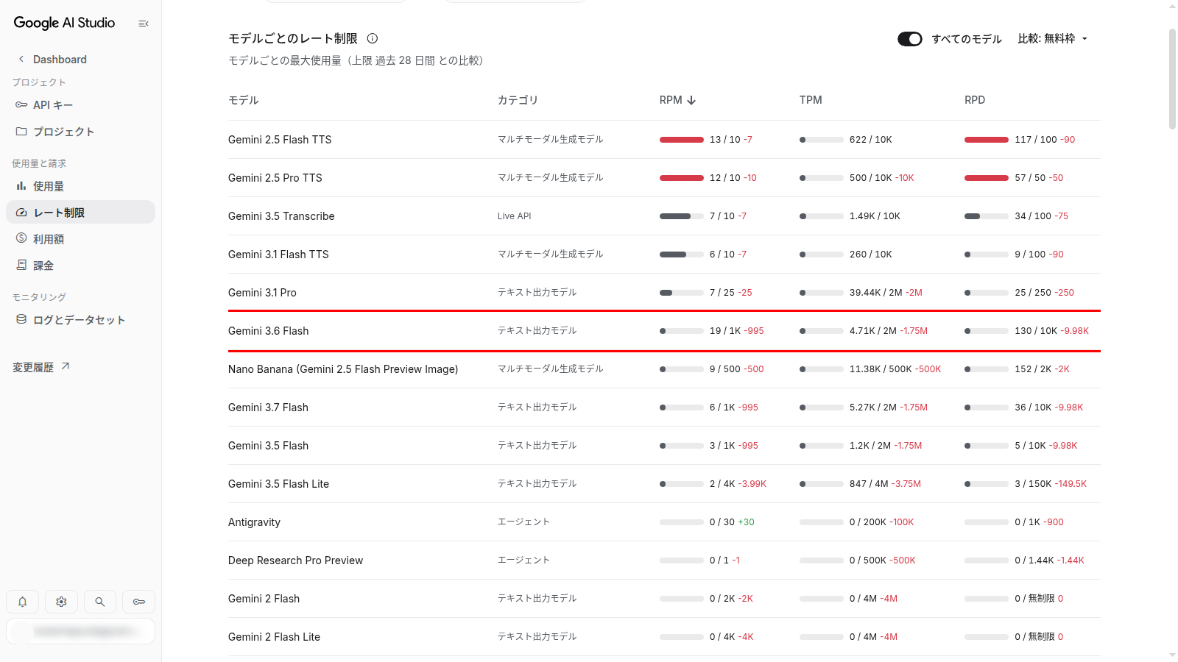Open settings with the gear icon

[61, 602]
